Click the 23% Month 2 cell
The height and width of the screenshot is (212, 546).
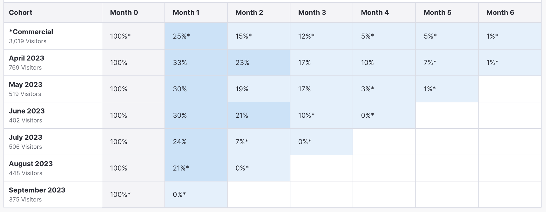[259, 63]
